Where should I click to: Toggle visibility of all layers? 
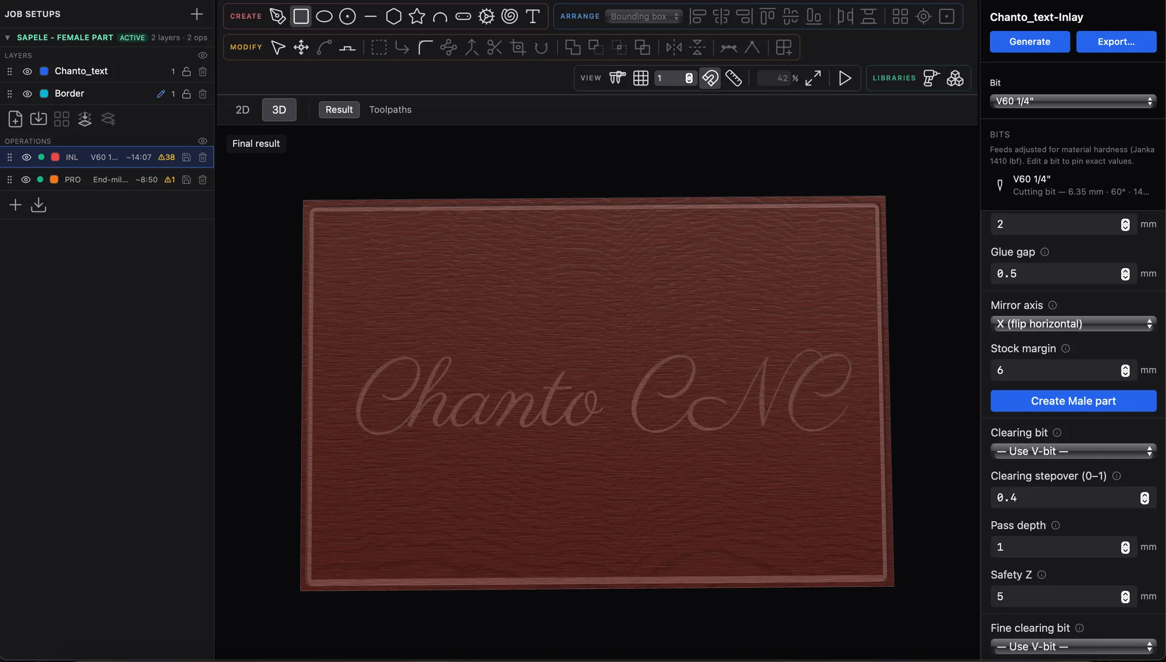[203, 55]
